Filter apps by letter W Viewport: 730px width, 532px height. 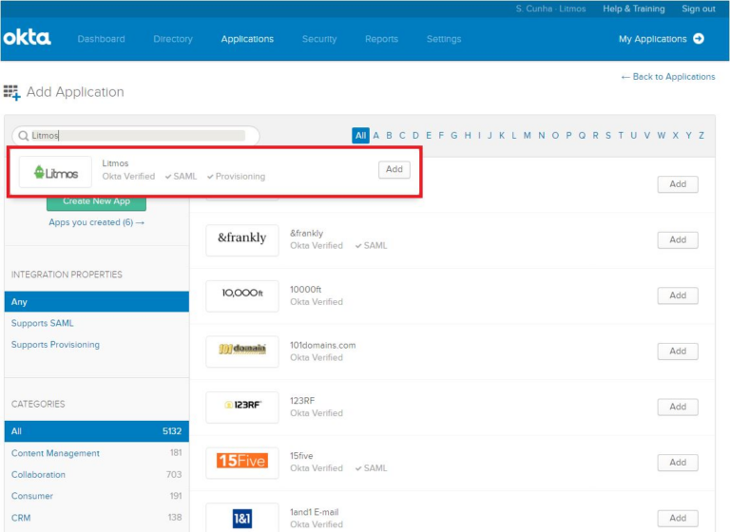pyautogui.click(x=662, y=136)
